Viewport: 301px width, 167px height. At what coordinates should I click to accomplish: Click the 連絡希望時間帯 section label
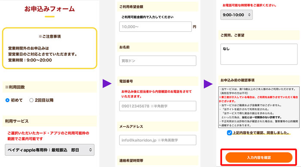[x=131, y=161]
